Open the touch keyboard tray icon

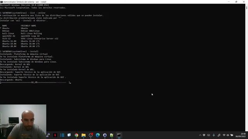208,135
